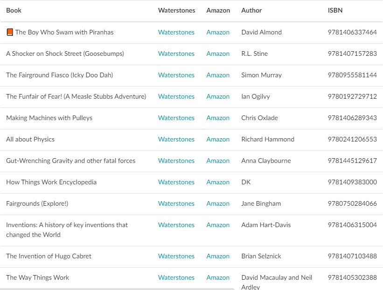Open Amazon link for Richard Hammond's book

[x=218, y=139]
